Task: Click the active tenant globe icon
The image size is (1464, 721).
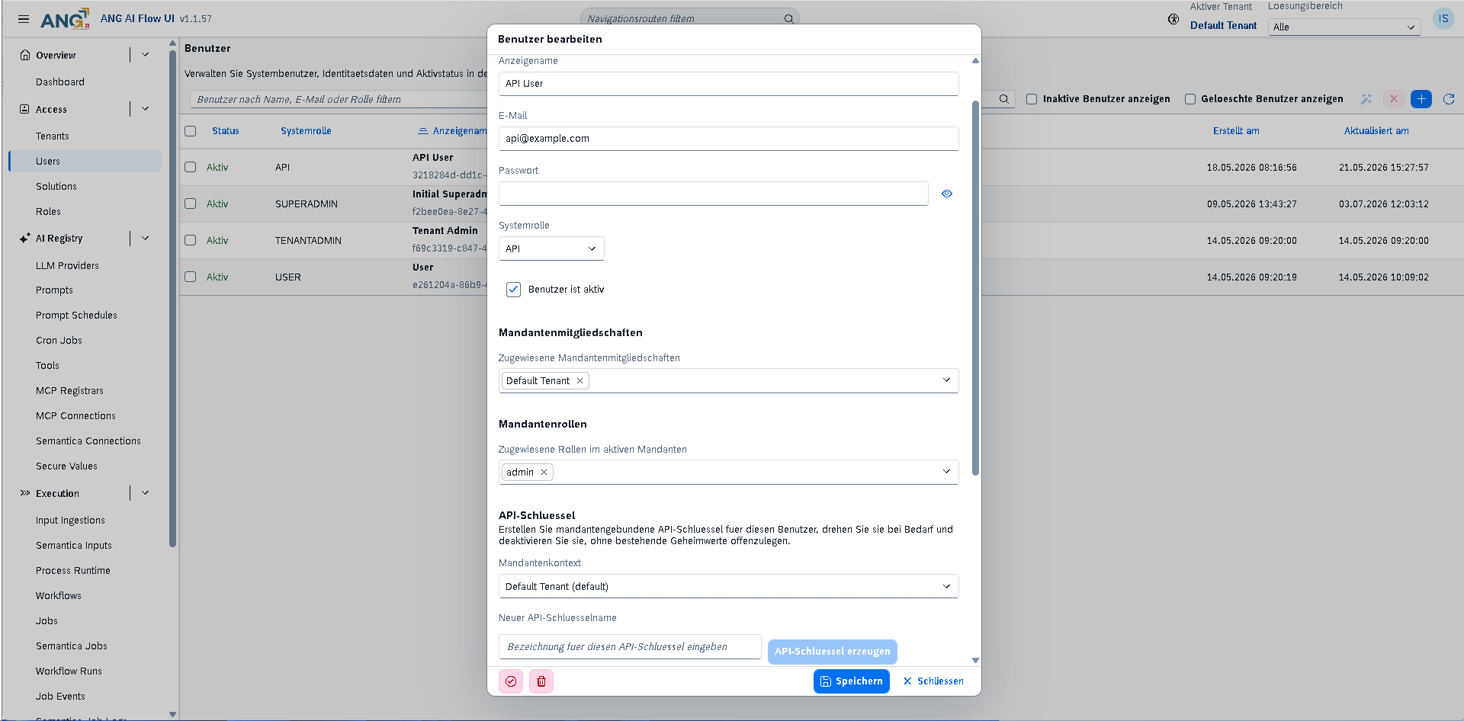Action: (1173, 19)
